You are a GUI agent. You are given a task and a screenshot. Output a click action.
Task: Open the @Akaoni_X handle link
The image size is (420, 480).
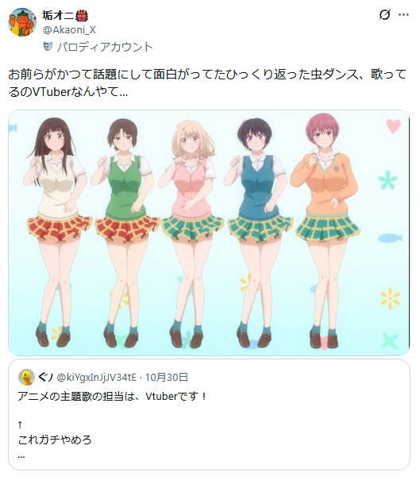pyautogui.click(x=69, y=30)
